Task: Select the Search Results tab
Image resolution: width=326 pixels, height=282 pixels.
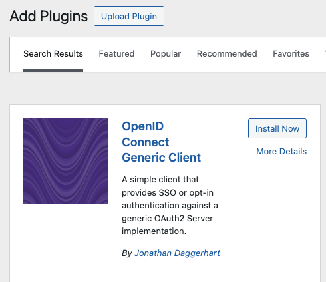Action: pos(53,54)
